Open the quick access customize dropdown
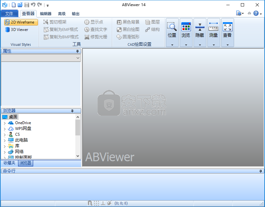This screenshot has height=207, width=265. coord(48,5)
